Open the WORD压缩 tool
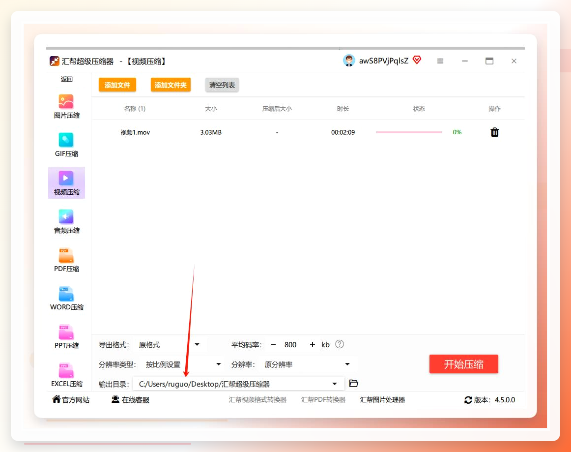 click(x=66, y=298)
